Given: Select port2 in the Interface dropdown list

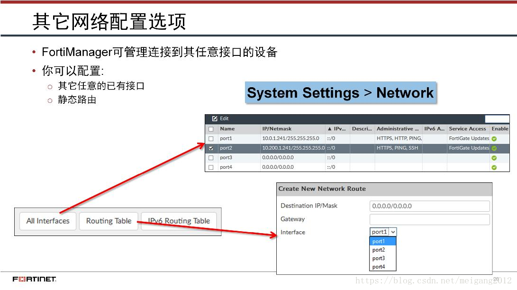Looking at the screenshot, I should (x=383, y=250).
